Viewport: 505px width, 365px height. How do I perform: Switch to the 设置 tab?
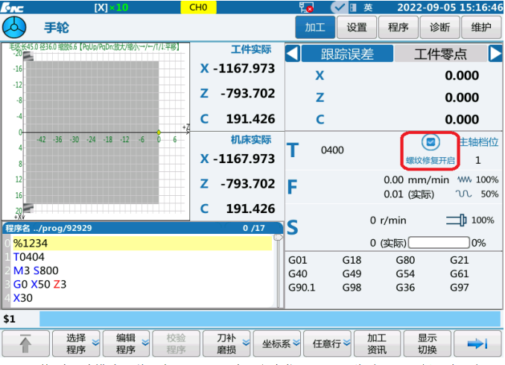tap(357, 28)
